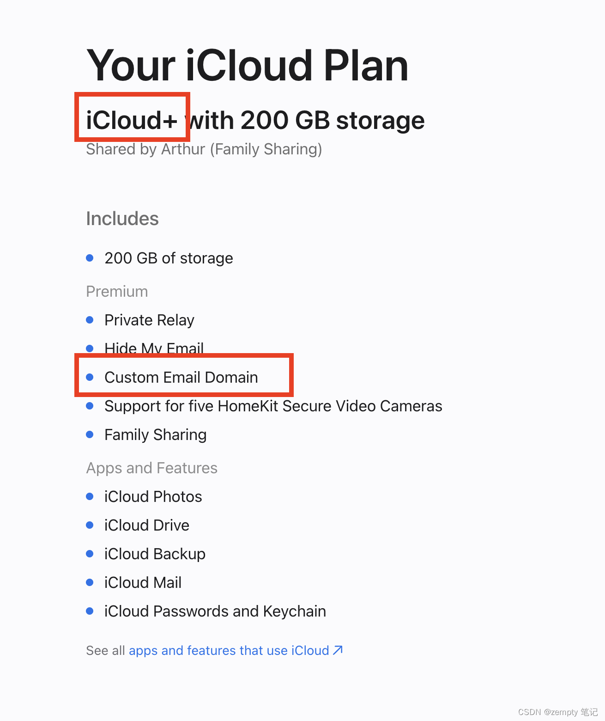605x721 pixels.
Task: Select the bullet icon next to iCloud Backup
Action: (90, 554)
